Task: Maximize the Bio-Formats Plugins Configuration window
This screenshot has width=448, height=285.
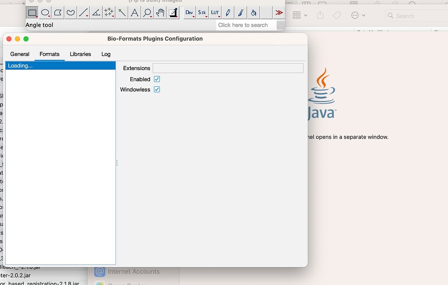Action: point(26,39)
